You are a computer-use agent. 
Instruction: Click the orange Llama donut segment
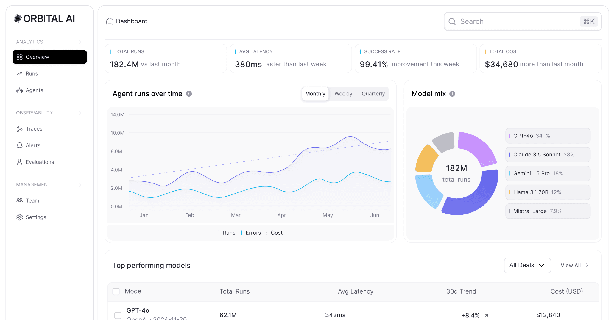[x=425, y=160]
